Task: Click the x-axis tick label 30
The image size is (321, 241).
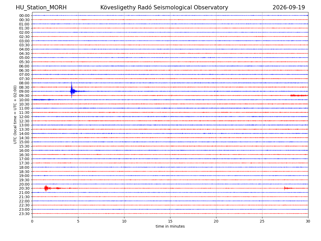Action: pyautogui.click(x=308, y=221)
